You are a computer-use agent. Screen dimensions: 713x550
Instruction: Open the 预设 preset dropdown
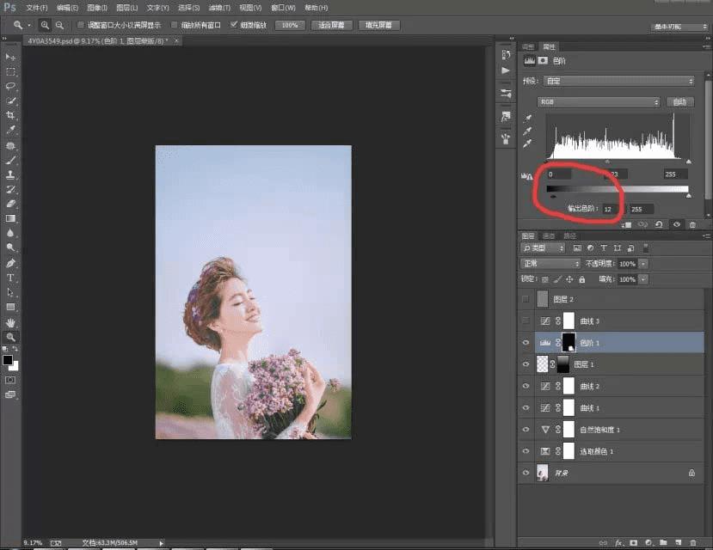(619, 81)
